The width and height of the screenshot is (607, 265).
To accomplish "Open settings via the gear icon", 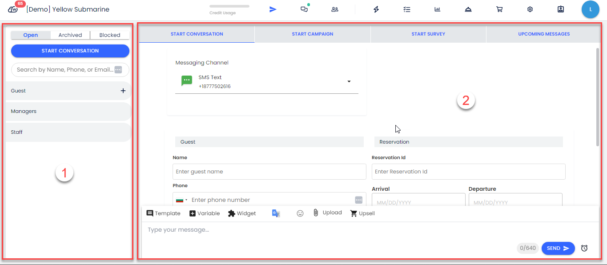I will coord(530,9).
